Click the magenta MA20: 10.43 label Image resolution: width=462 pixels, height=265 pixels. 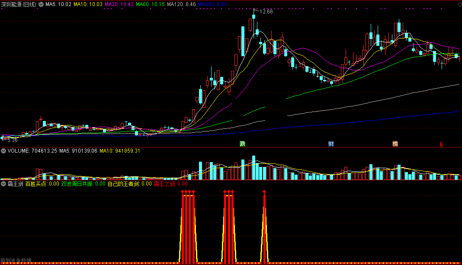[x=119, y=4]
